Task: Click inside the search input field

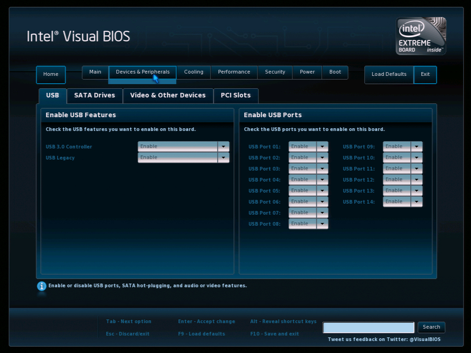Action: click(x=368, y=327)
